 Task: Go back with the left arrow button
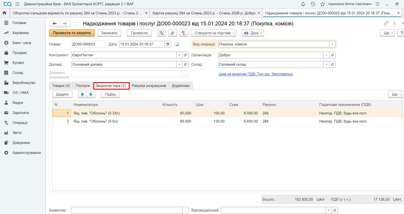55,24
